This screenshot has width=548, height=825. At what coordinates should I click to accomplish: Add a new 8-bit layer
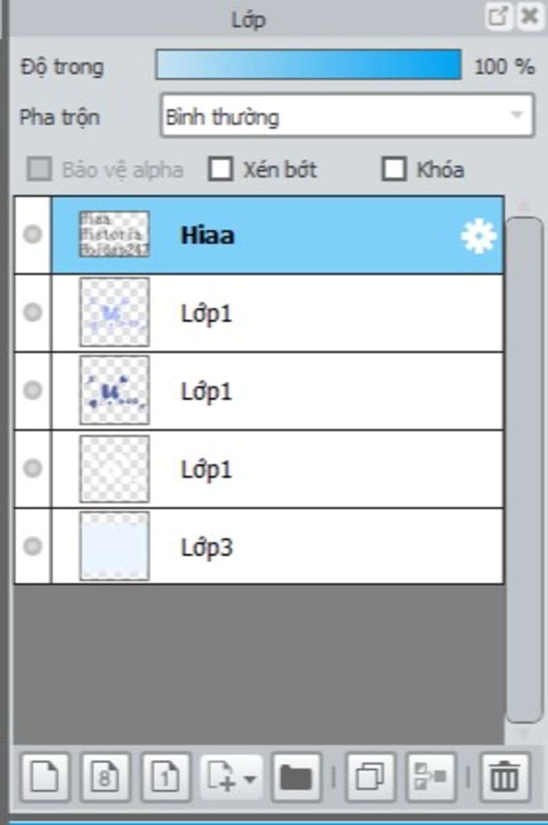[x=105, y=776]
